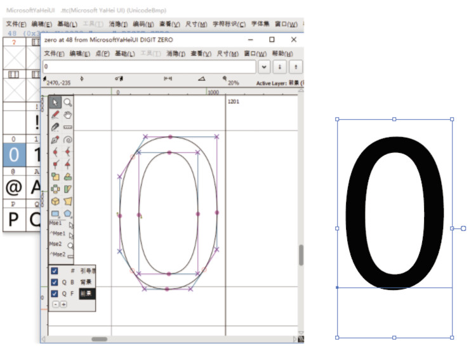This screenshot has width=476, height=346.
Task: Choose the knife cut tool
Action: (55, 127)
